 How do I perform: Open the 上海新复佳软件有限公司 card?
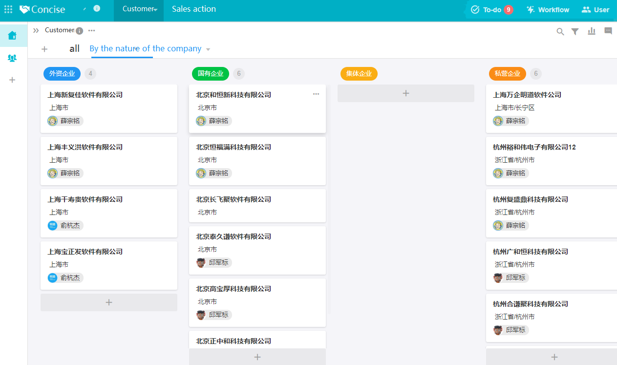(x=108, y=108)
